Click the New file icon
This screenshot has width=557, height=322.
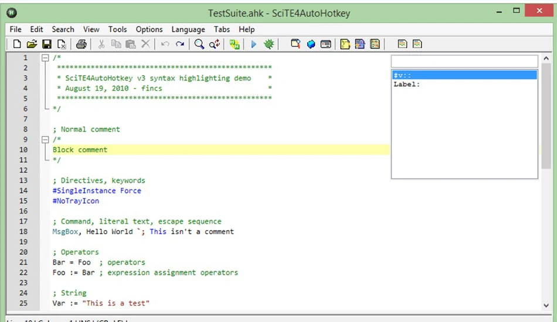point(16,44)
